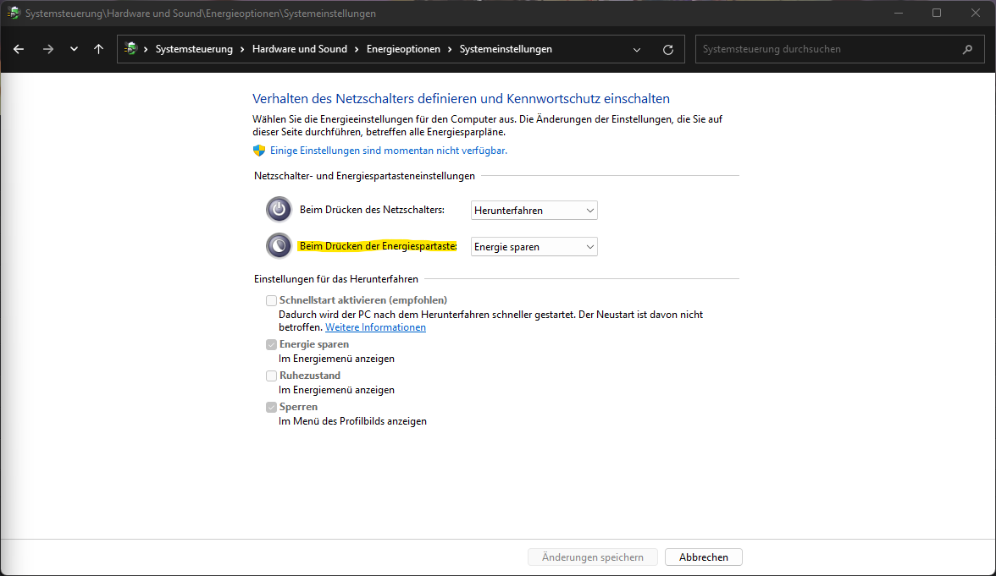Click the power button icon
Image resolution: width=996 pixels, height=576 pixels.
tap(279, 210)
